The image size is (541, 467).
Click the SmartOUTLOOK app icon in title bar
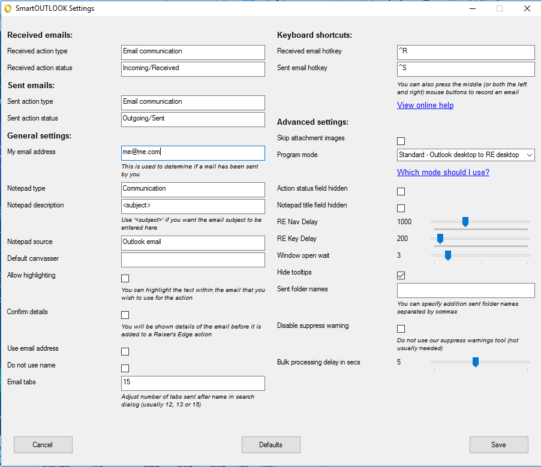pyautogui.click(x=8, y=8)
